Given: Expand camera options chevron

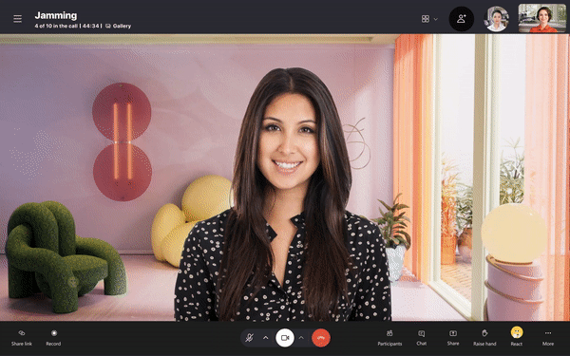Looking at the screenshot, I should [x=301, y=338].
